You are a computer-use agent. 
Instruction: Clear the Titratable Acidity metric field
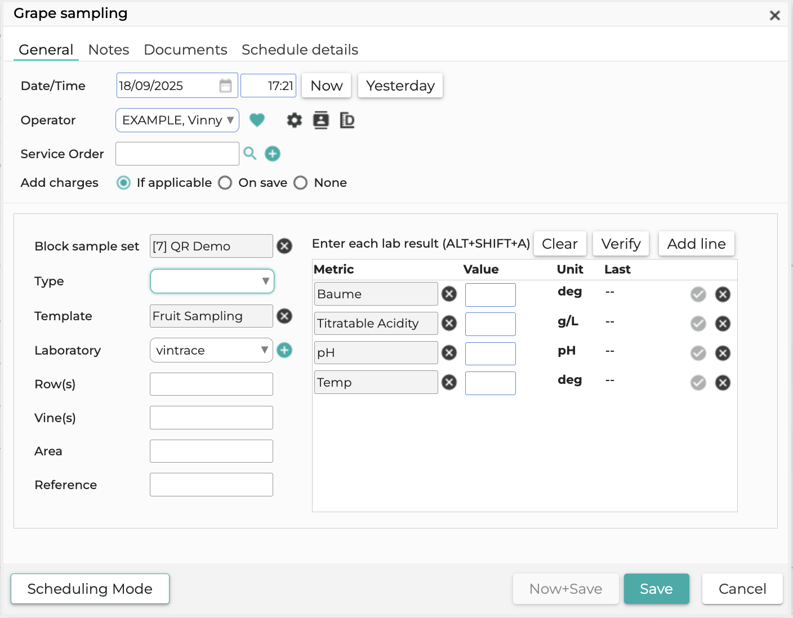coord(449,323)
